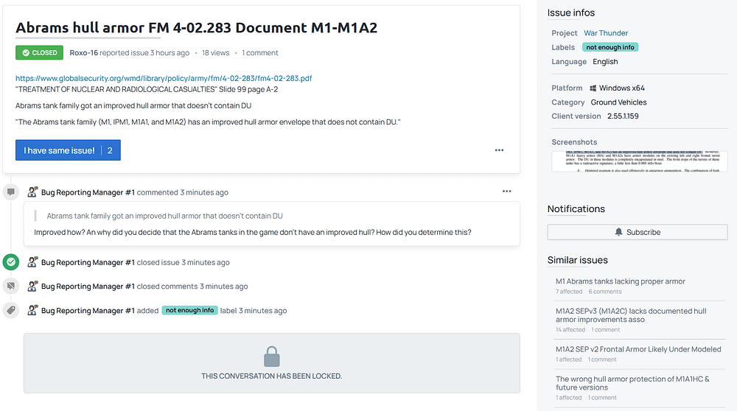Image resolution: width=737 pixels, height=411 pixels.
Task: Click the 'Ground Vehicles' category value
Action: point(618,102)
